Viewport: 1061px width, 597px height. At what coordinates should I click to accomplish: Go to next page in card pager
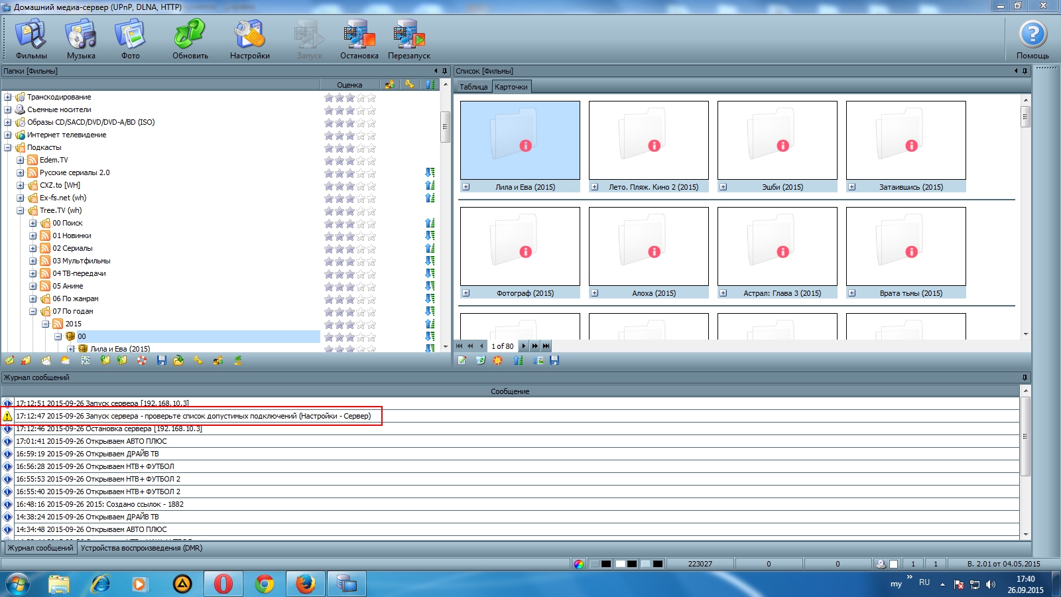tap(523, 346)
